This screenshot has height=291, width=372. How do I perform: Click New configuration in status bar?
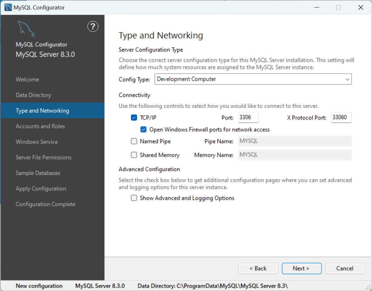(x=39, y=286)
